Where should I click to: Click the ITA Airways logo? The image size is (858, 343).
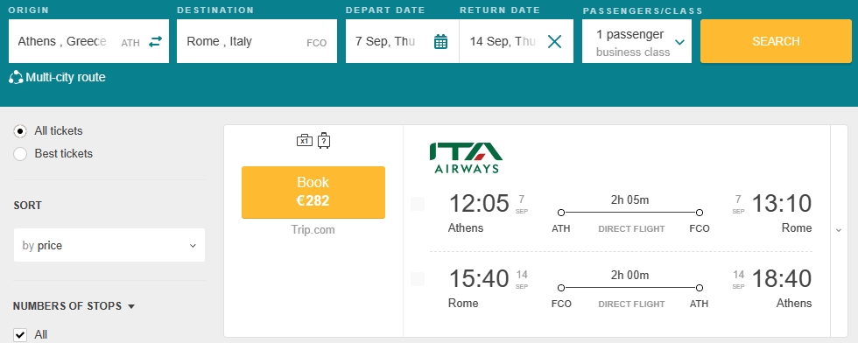tap(466, 157)
